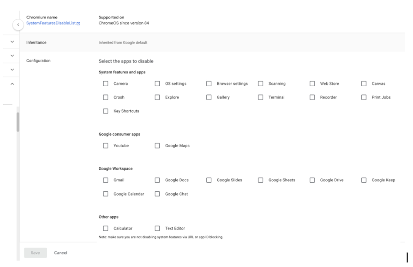Screen dimensions: 413x267
Task: Click the 'Other apps' heading
Action: (108, 217)
